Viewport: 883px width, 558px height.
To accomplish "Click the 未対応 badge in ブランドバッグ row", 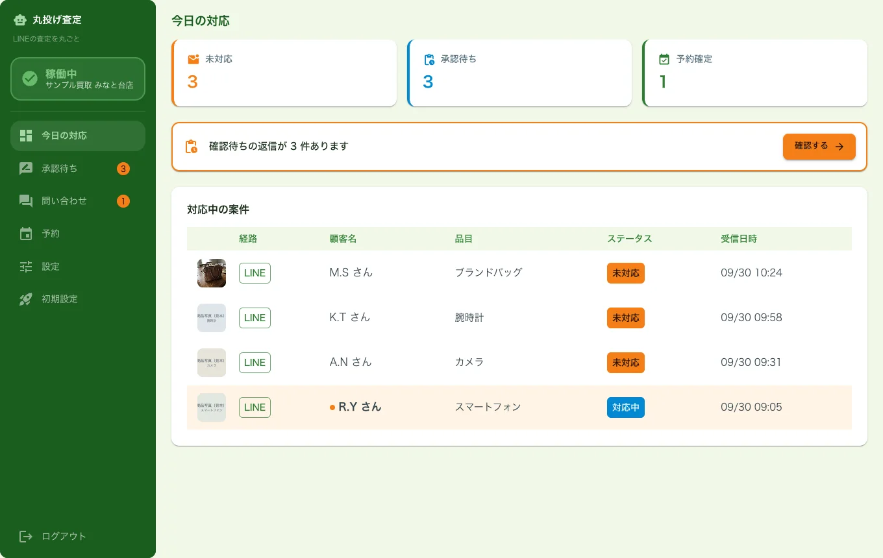I will coord(626,273).
